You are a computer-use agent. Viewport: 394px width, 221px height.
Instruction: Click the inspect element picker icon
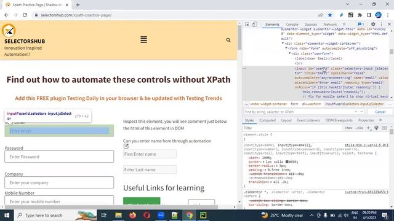coord(247,25)
